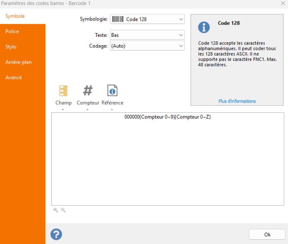Click the blue info icon beside Code 128
This screenshot has width=288, height=244.
(x=204, y=27)
